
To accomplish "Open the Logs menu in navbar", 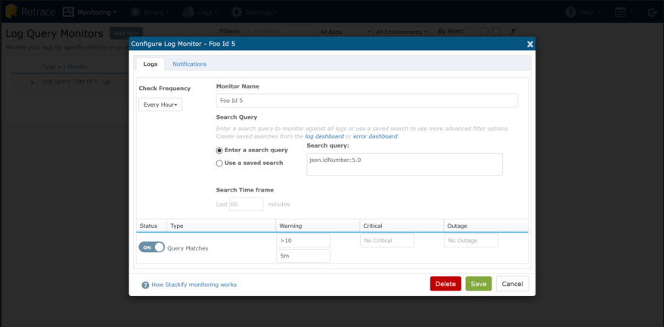I will point(200,12).
